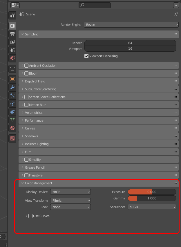Open the Texture properties checker tab
Viewport: 181px width, 247px height.
(x=12, y=138)
